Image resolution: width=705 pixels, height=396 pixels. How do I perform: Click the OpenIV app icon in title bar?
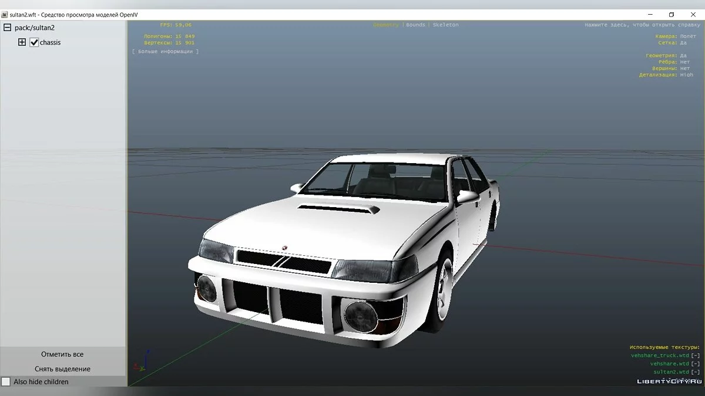[5, 14]
